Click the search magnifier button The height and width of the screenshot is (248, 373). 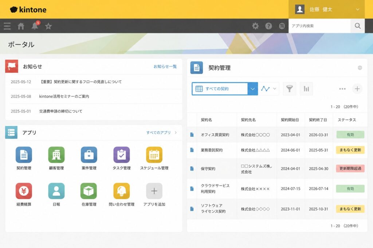[x=358, y=26]
